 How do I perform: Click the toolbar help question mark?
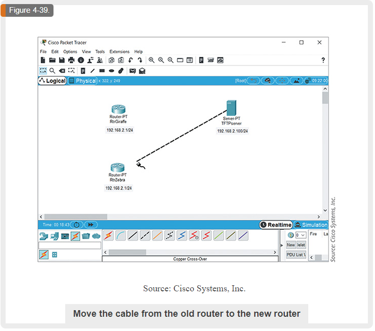click(323, 60)
